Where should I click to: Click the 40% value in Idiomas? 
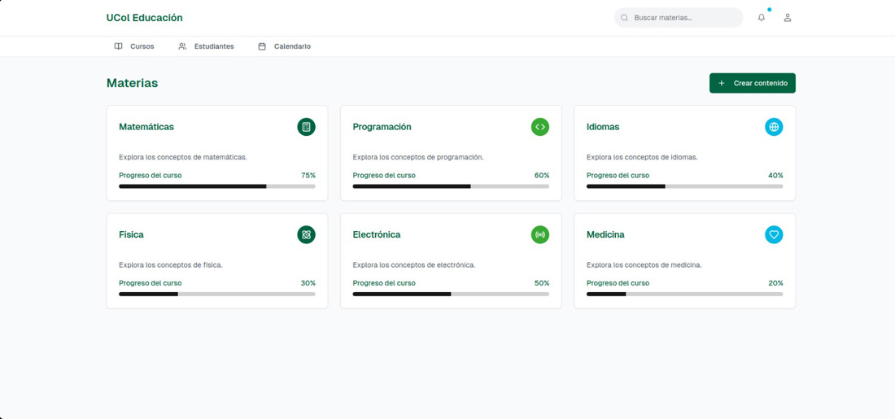coord(775,175)
